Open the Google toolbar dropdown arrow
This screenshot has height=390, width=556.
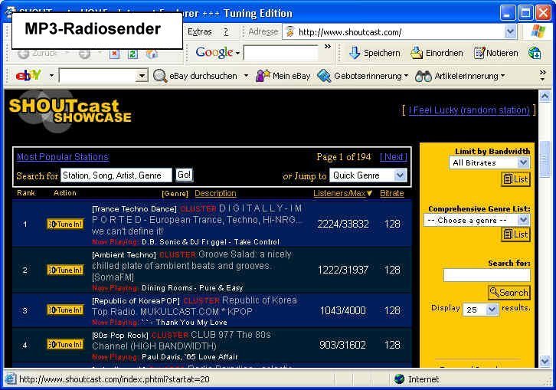click(237, 53)
